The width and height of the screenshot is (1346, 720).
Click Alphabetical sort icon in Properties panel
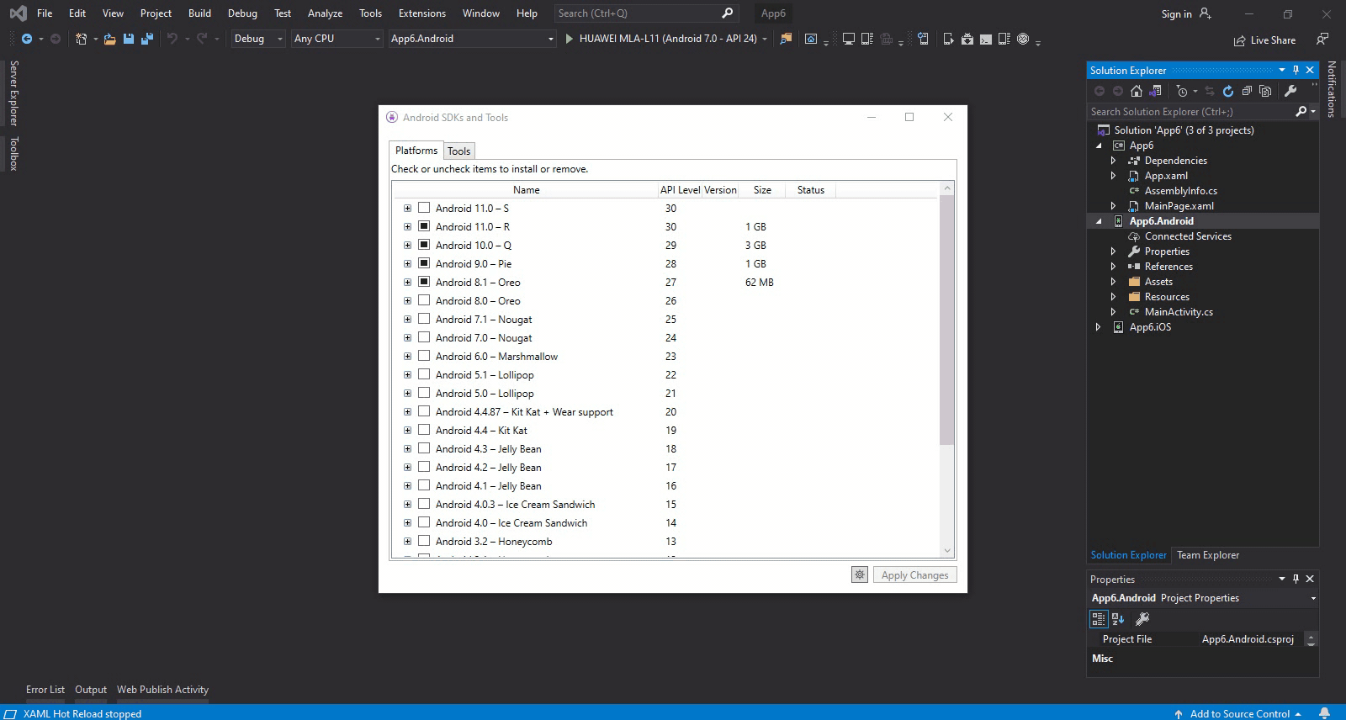point(1118,619)
